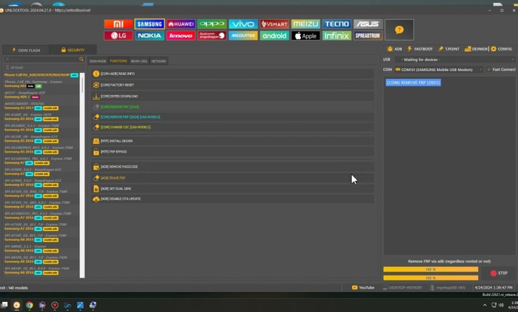The height and width of the screenshot is (312, 518).
Task: Open the FUNCTIONS sub-tab
Action: [118, 61]
